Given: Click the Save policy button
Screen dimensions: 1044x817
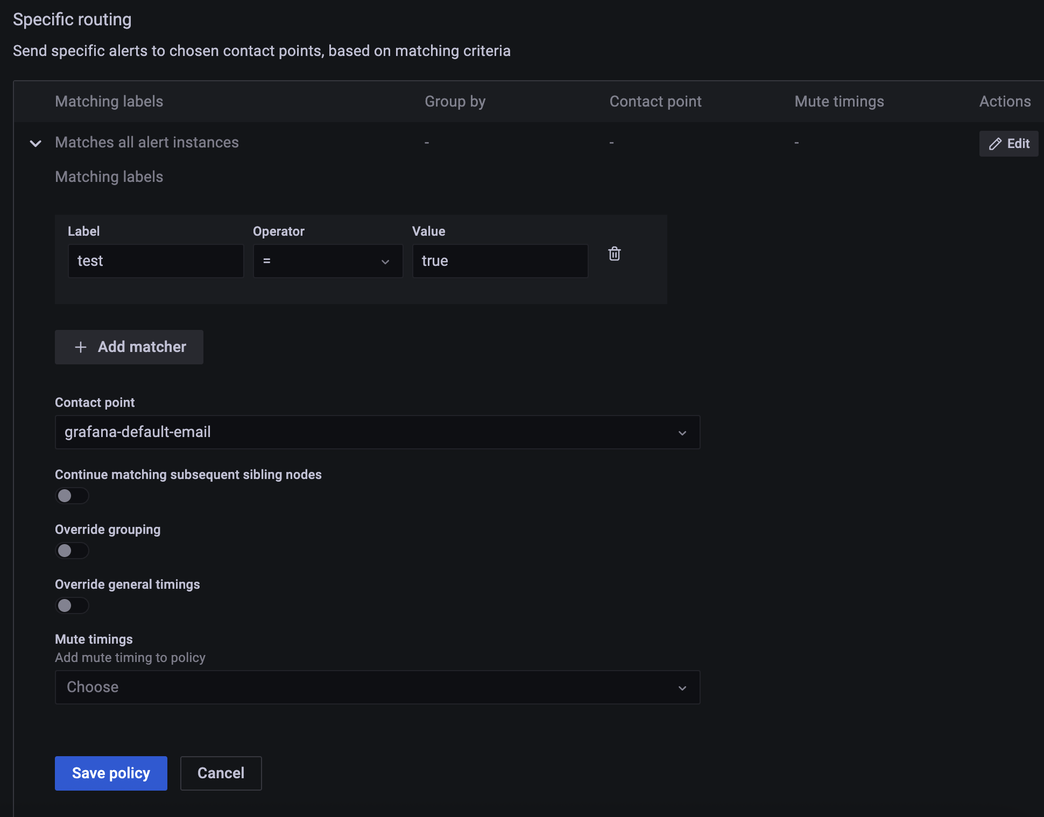Looking at the screenshot, I should point(111,773).
